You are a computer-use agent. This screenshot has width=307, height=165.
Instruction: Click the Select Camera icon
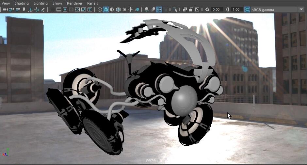[x=6, y=9]
